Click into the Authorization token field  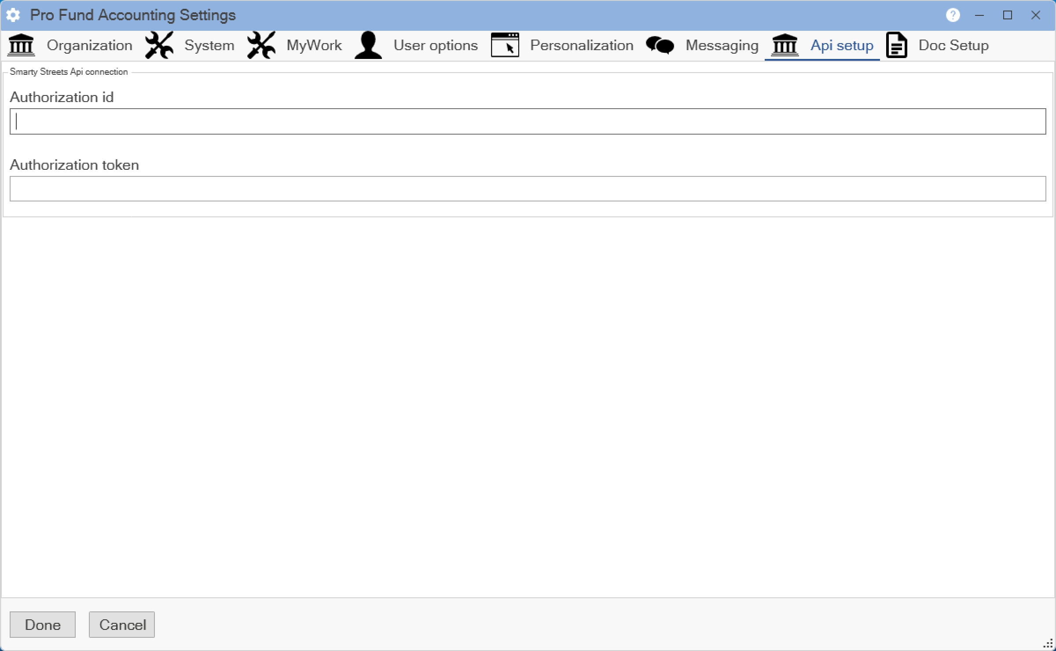click(x=528, y=189)
